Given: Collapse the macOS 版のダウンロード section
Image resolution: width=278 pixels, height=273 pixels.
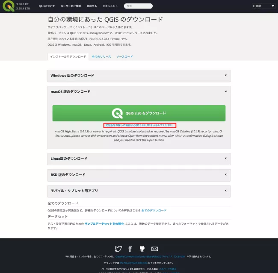Looking at the screenshot, I should [139, 91].
